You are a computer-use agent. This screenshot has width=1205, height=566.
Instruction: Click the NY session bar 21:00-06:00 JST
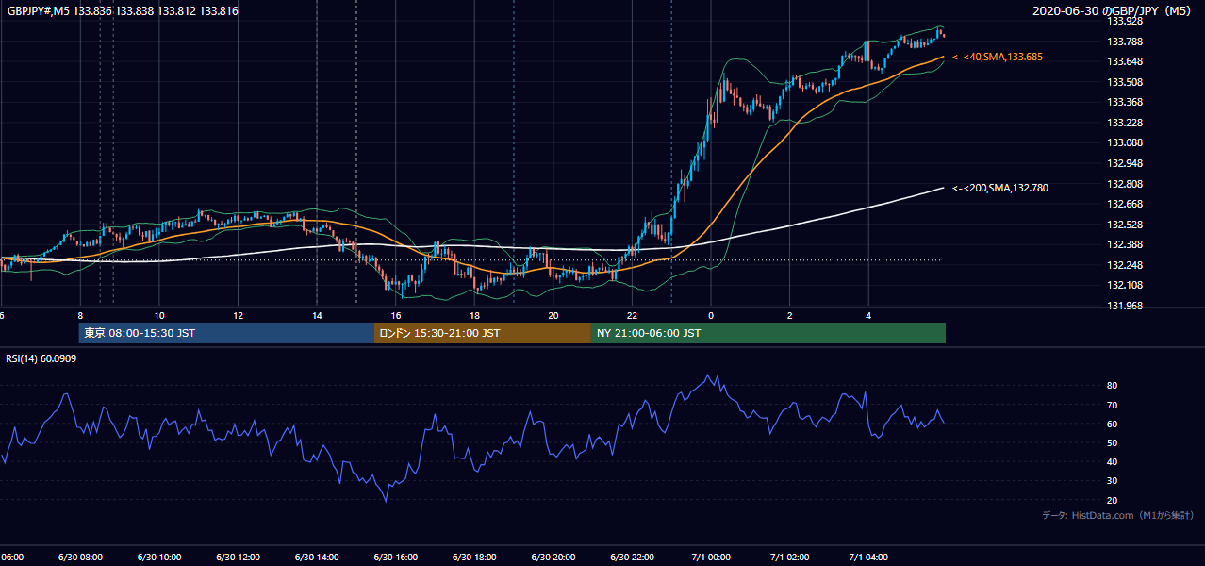click(768, 333)
